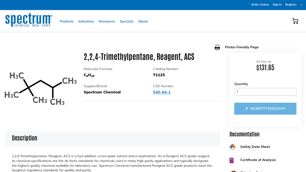
Task: Expand the top-bar chevron next to Register
Action: (x=301, y=5)
